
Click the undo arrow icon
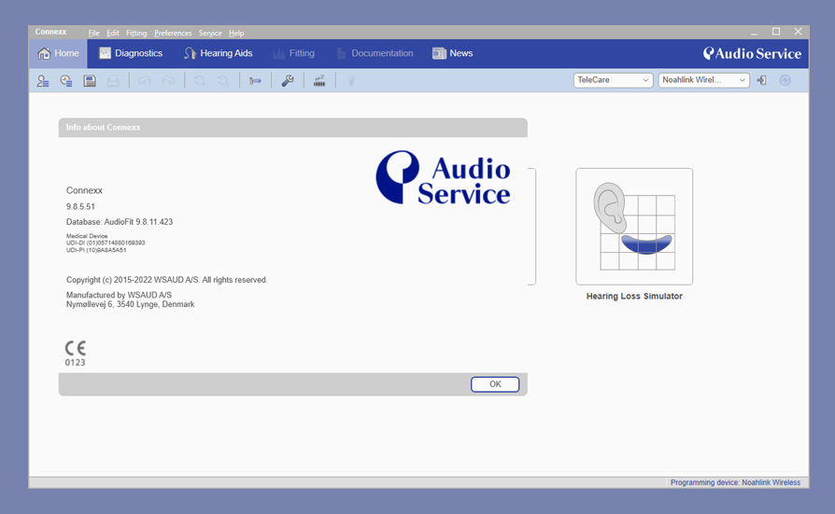145,81
